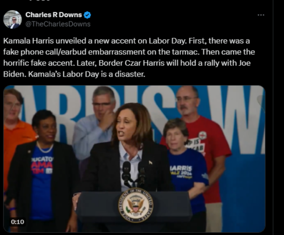Click the 0:10 video duration badge
Screen dimensions: 284x235
click(x=18, y=222)
